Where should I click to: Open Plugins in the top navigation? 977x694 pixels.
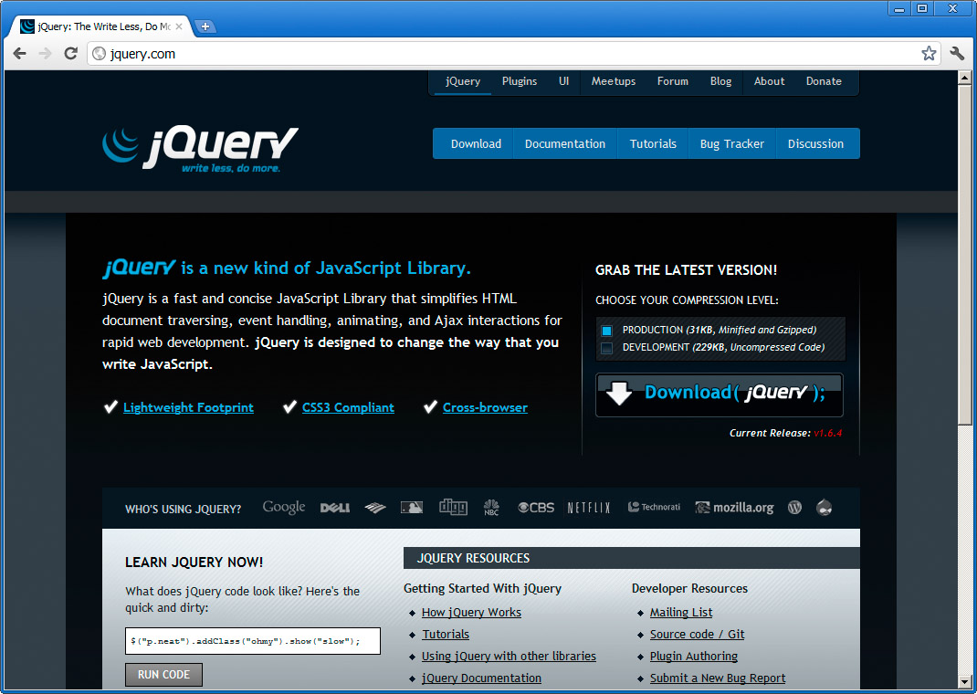[520, 81]
